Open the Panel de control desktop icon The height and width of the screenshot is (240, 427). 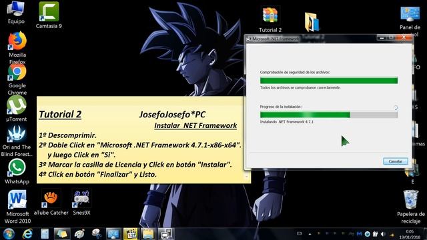[x=410, y=21]
